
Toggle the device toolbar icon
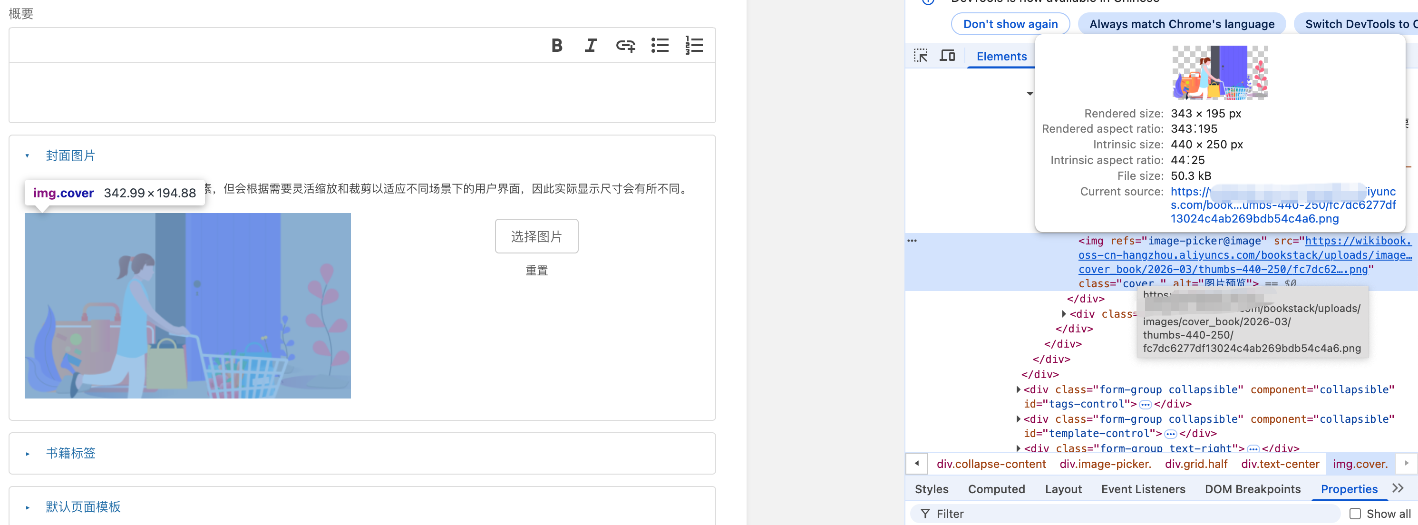(x=947, y=56)
